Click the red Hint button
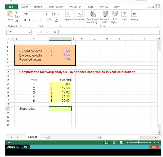This screenshot has height=157, width=163. 154,147
